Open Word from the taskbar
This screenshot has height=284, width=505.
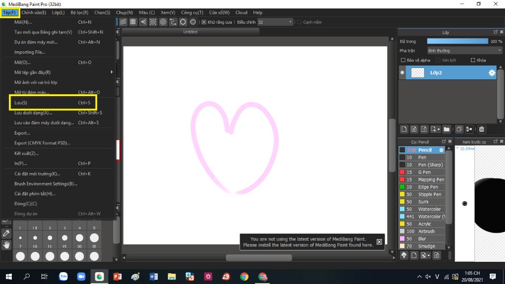point(154,277)
